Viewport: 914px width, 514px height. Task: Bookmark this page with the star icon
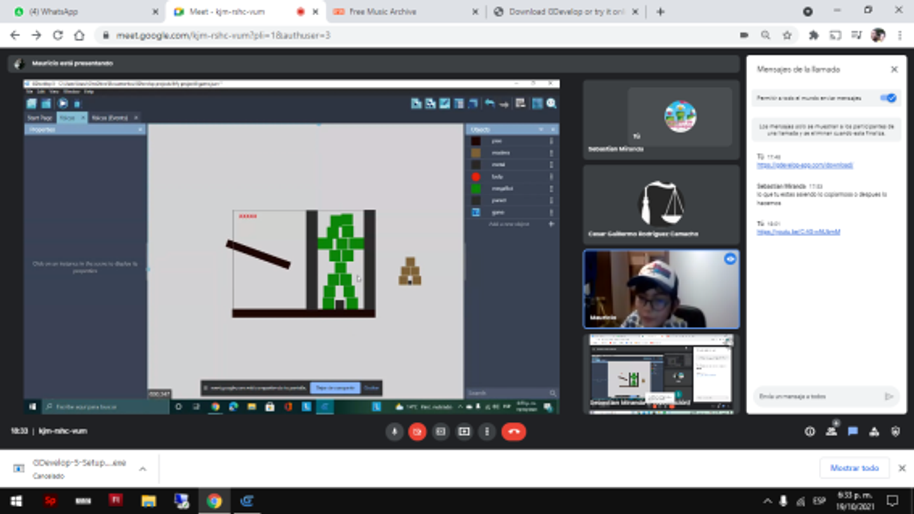click(787, 36)
